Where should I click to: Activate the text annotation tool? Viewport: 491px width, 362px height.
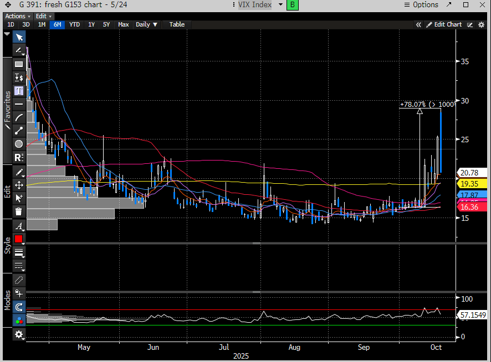pos(19,90)
